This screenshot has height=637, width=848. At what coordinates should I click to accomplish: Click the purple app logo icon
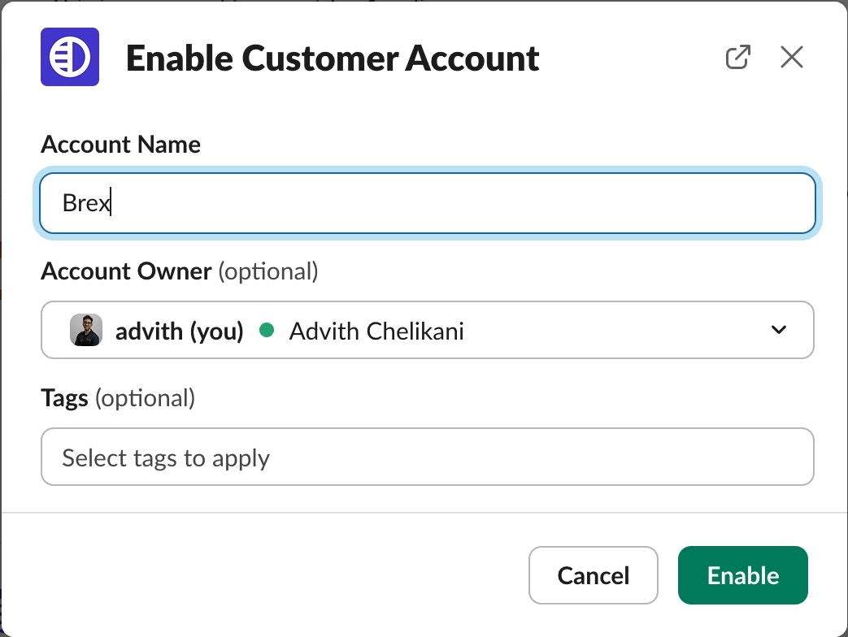tap(70, 57)
